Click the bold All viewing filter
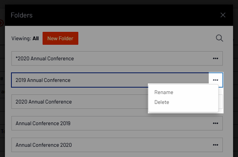Screen dimensions: 238x157 tap(36, 38)
